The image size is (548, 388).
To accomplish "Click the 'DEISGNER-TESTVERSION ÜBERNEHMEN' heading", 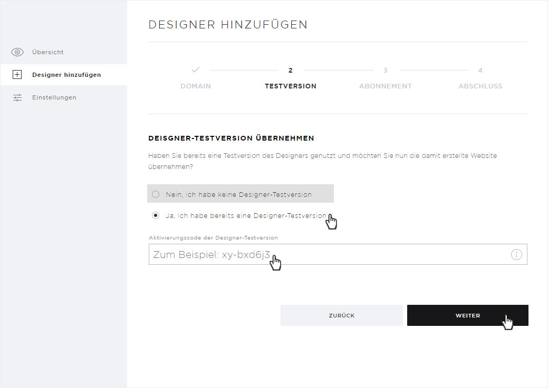I will [x=231, y=138].
